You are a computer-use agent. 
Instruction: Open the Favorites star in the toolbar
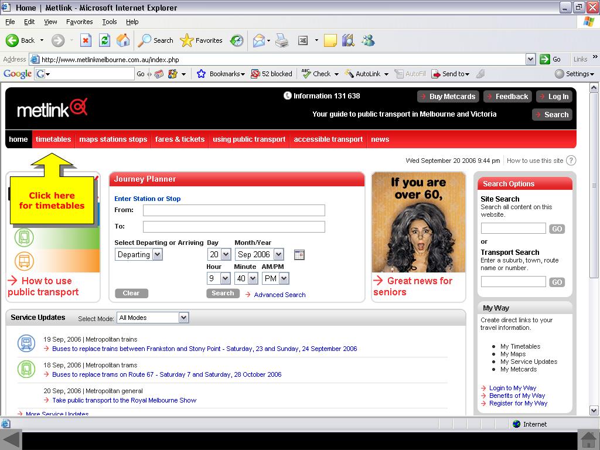[187, 40]
